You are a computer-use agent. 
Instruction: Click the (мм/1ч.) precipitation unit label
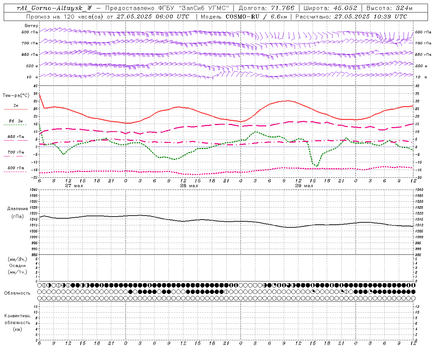(18, 272)
